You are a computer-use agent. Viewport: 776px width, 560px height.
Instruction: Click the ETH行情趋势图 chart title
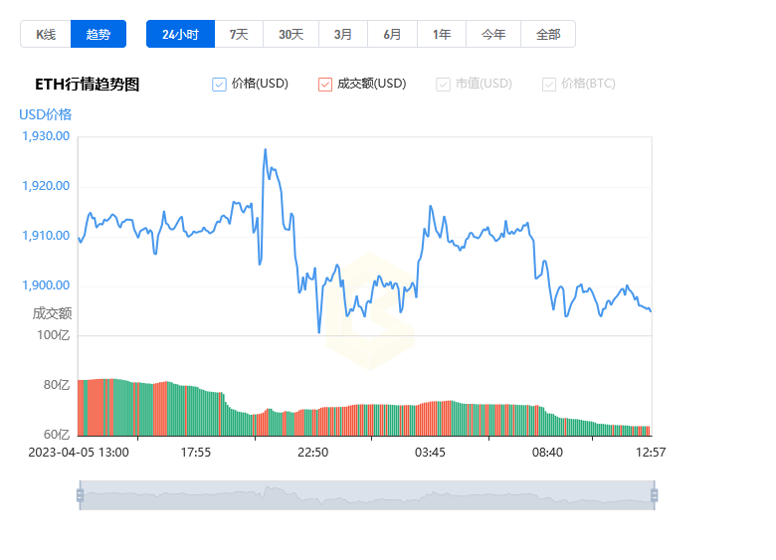pyautogui.click(x=88, y=85)
